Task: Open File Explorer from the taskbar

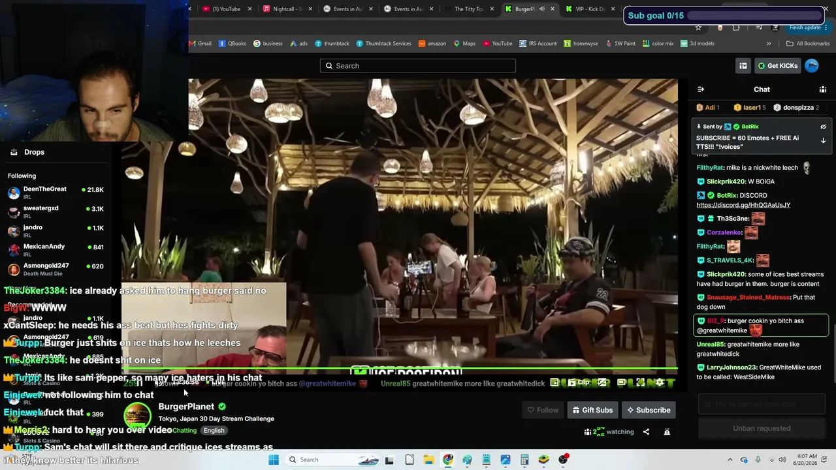Action: click(x=428, y=460)
